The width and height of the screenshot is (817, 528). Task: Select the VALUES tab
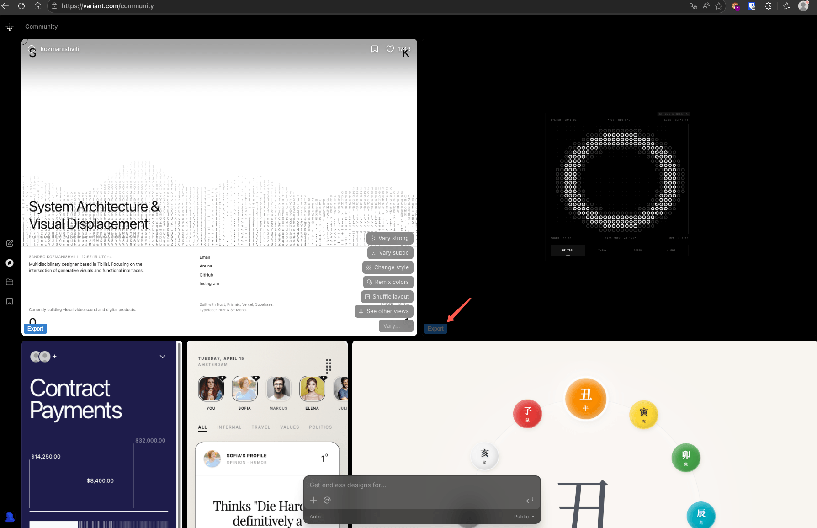289,427
